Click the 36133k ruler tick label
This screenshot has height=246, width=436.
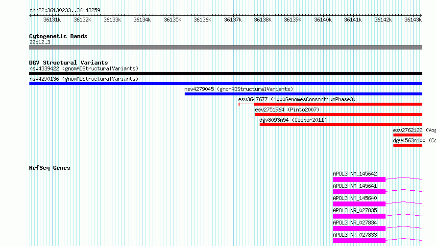coord(112,20)
